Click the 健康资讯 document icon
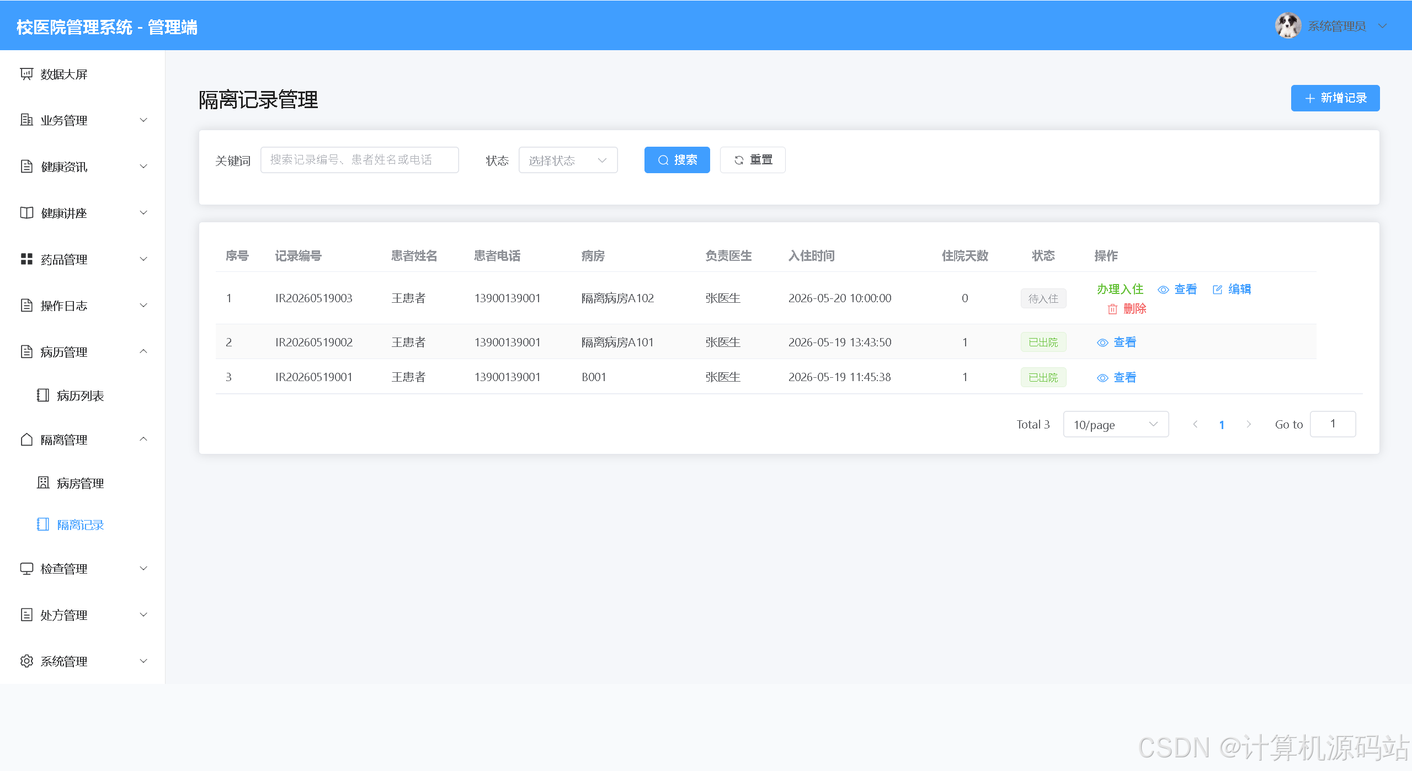Image resolution: width=1412 pixels, height=771 pixels. (26, 166)
